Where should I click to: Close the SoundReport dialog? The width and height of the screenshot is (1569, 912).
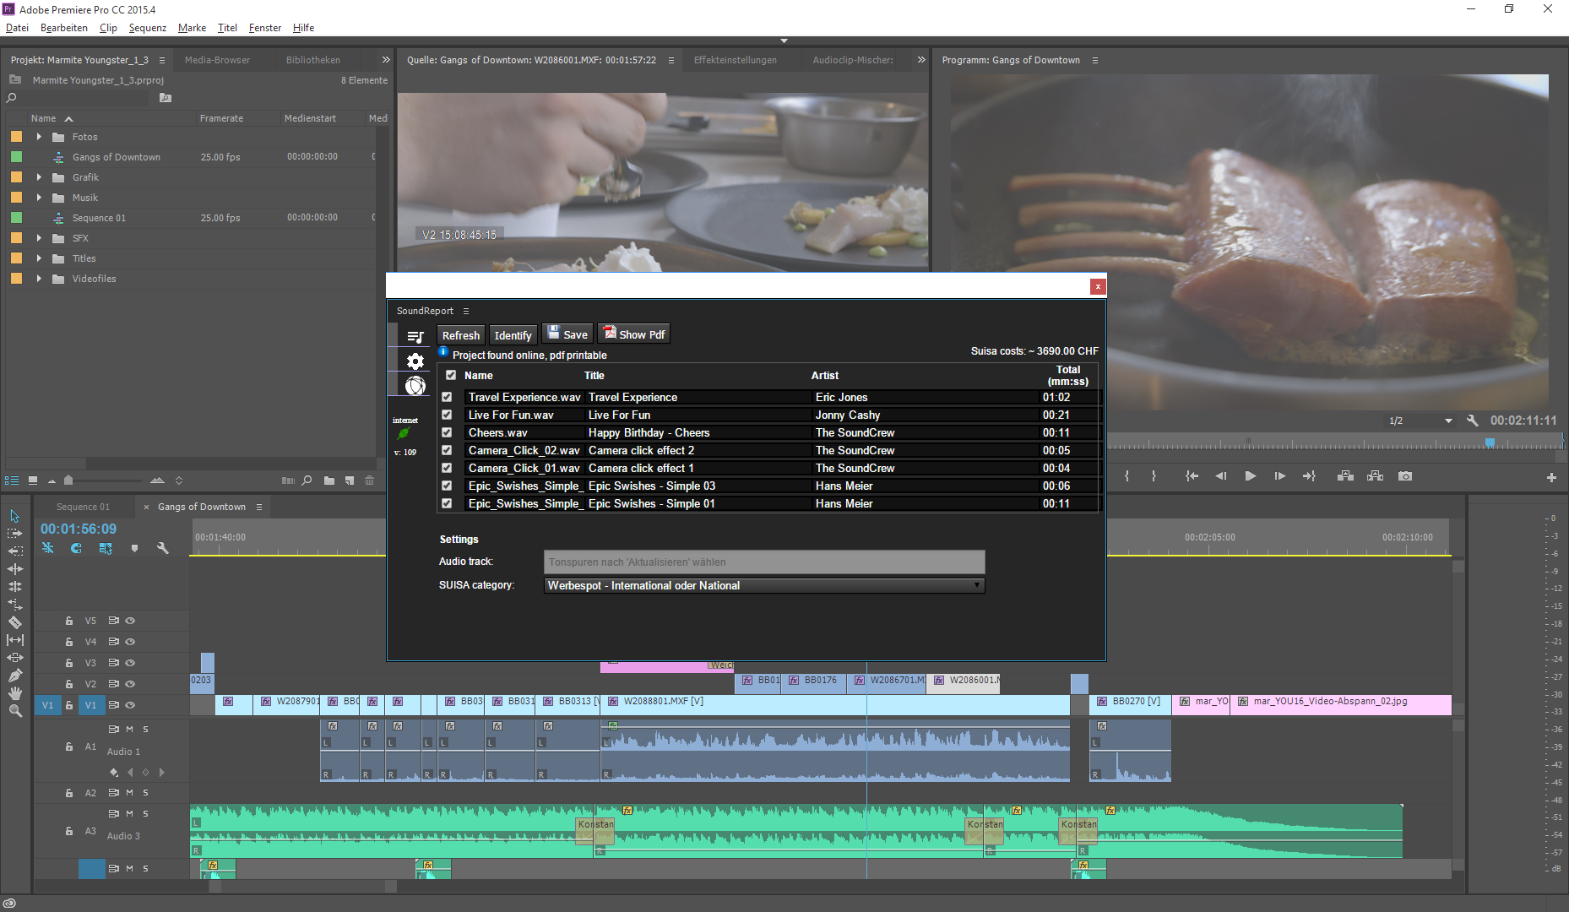pyautogui.click(x=1098, y=286)
